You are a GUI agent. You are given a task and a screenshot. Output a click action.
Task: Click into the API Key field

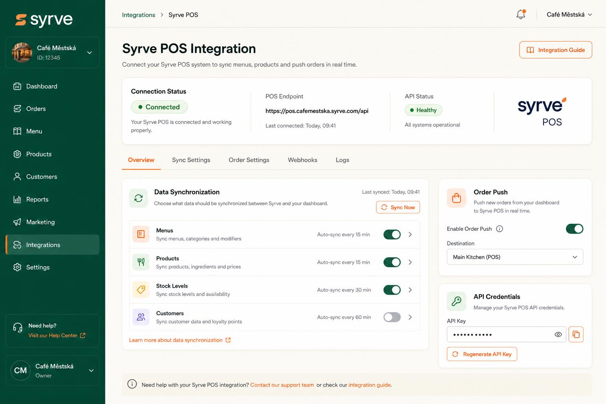(507, 335)
